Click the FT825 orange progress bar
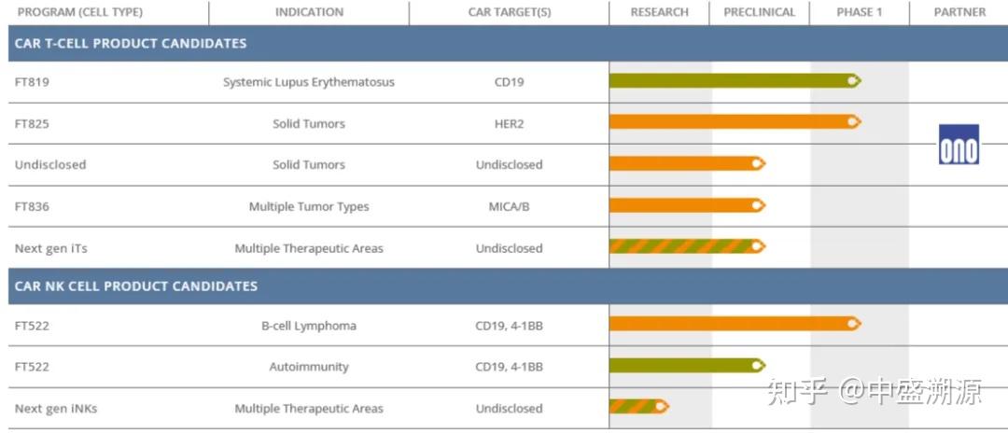The image size is (1008, 433). coord(735,121)
